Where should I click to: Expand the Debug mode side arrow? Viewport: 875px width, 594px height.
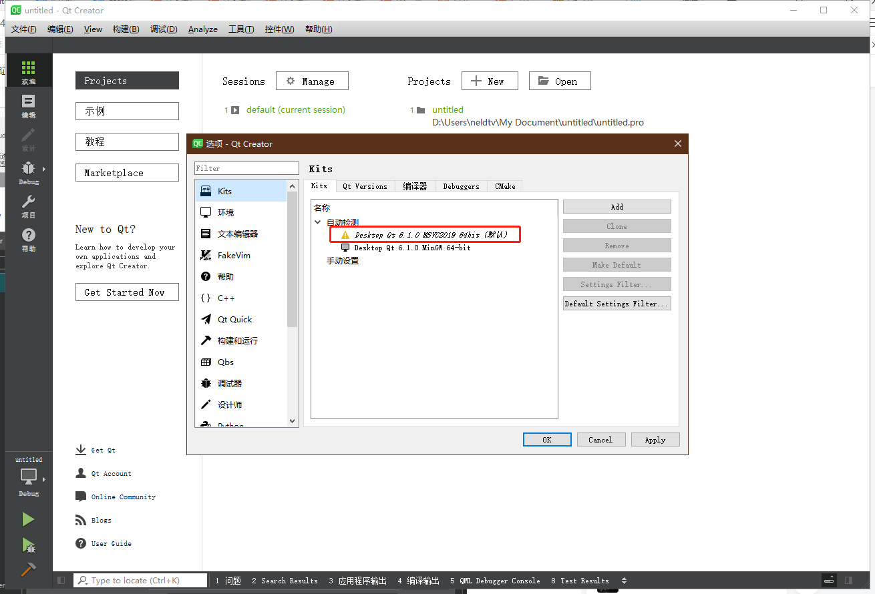click(45, 169)
